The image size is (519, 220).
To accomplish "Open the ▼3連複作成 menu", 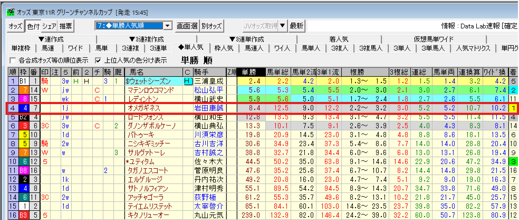I will point(147,39).
